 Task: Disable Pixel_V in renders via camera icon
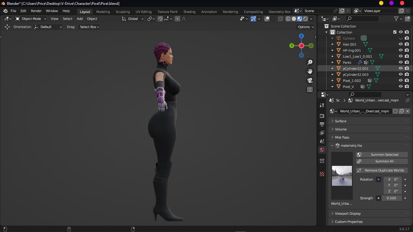[x=407, y=87]
